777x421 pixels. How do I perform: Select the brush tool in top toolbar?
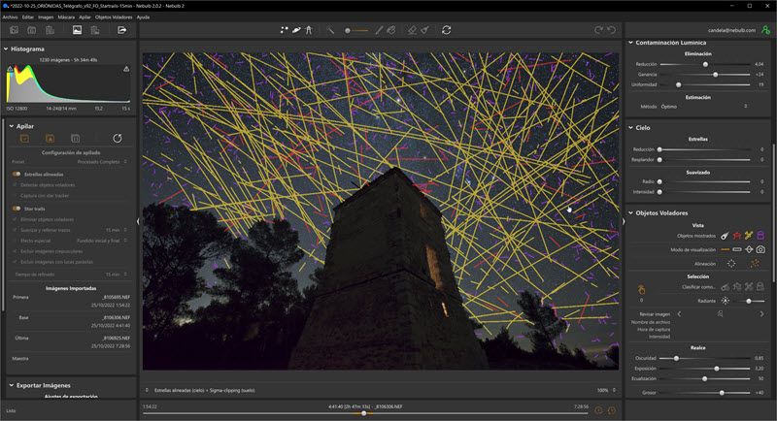pos(379,30)
